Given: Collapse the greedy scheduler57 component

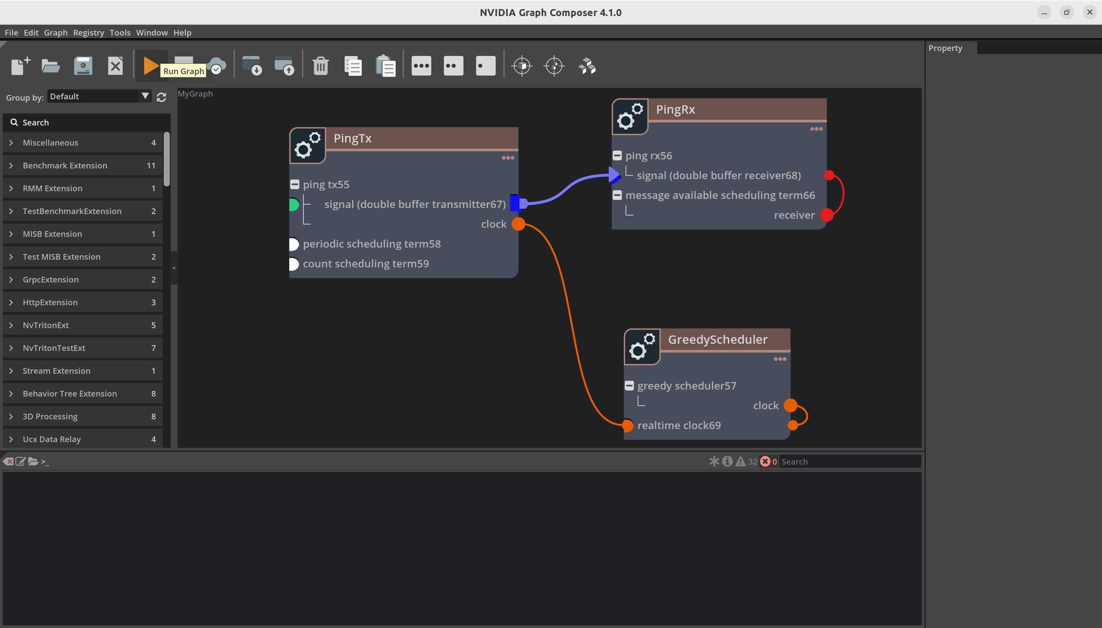Looking at the screenshot, I should (x=629, y=385).
